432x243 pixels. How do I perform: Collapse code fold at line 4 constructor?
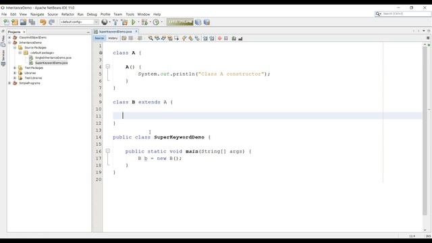pos(108,66)
